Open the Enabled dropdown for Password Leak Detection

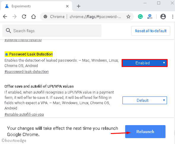(x=144, y=63)
